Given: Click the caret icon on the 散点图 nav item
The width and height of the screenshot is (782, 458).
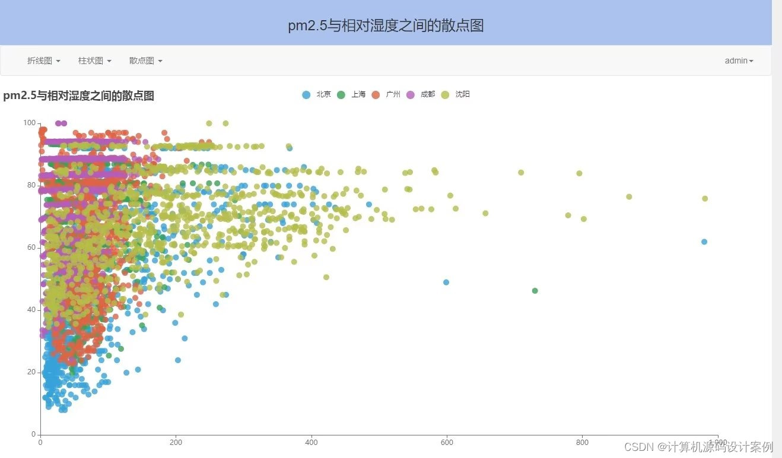Looking at the screenshot, I should click(160, 61).
